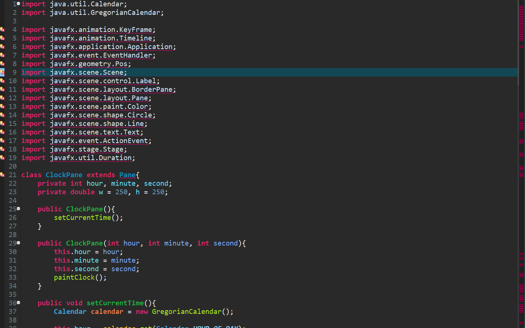
Task: Click the error marker for the Pos import line
Action: (x=2, y=64)
